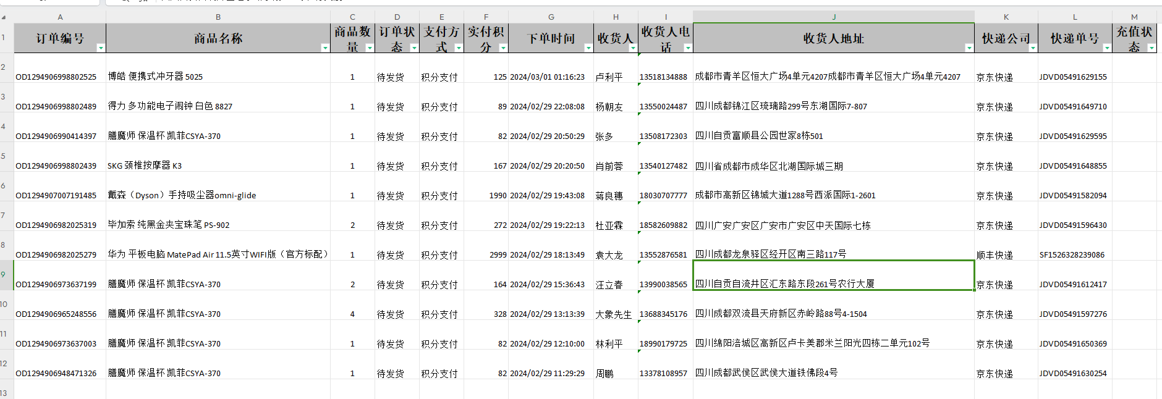Select column G header
The image size is (1162, 399).
(551, 17)
